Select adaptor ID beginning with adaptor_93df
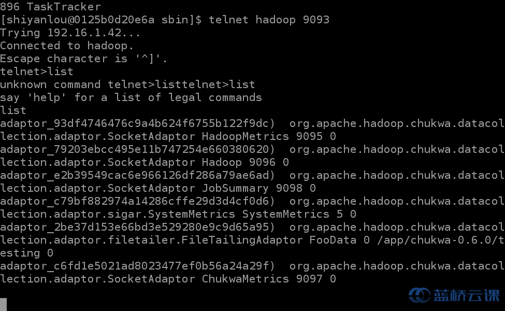Screen dimensions: 505x311 pyautogui.click(x=141, y=123)
